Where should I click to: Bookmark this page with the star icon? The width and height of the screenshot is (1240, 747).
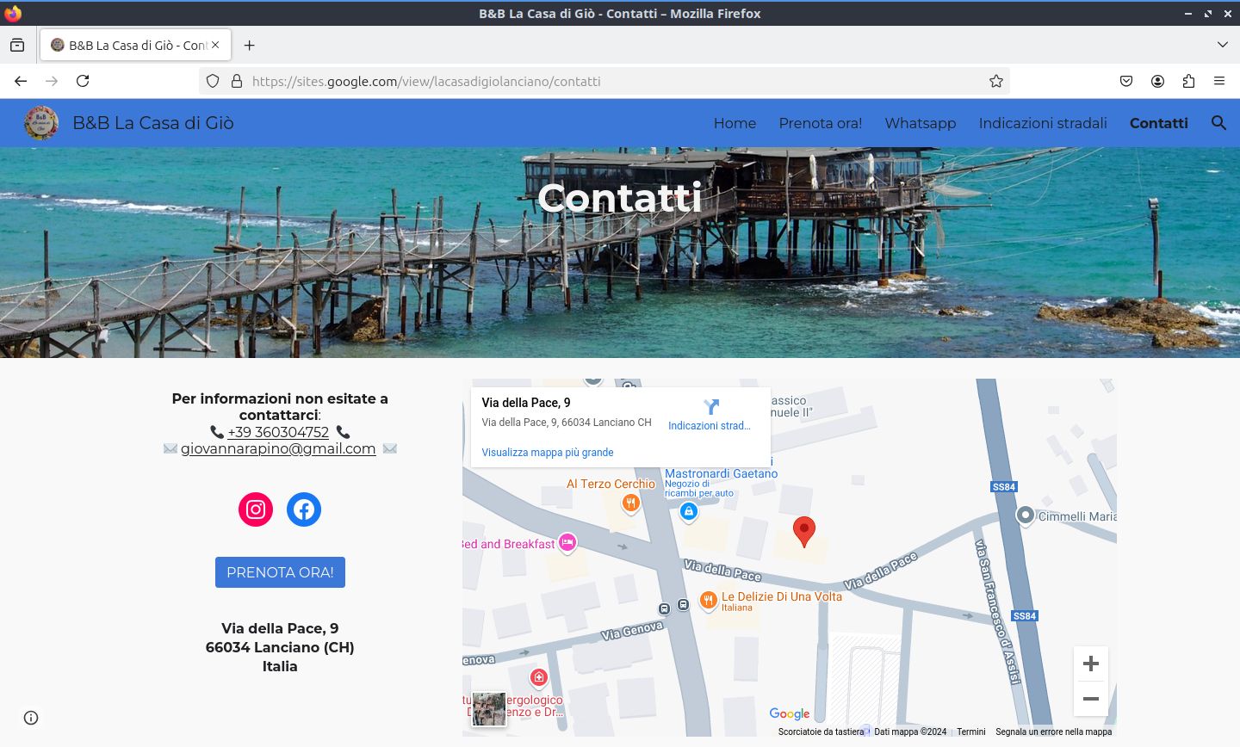[x=996, y=81]
